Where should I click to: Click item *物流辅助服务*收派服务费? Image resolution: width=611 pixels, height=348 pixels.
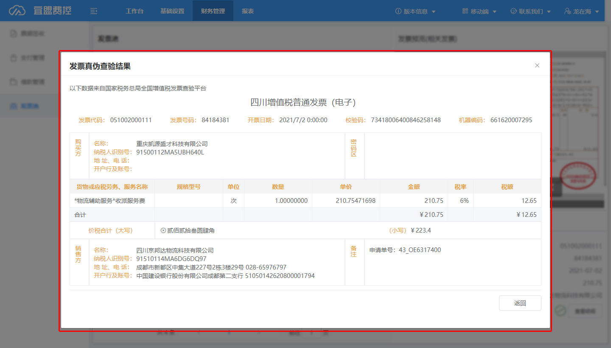[x=109, y=201]
